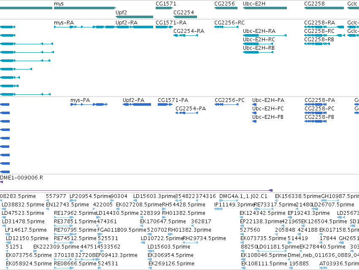Select the CG2258-RA transcript label
The image size is (359, 270).
[x=320, y=23]
